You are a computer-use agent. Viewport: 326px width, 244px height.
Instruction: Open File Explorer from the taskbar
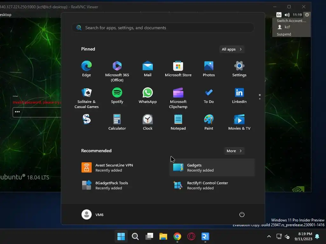[x=163, y=236]
